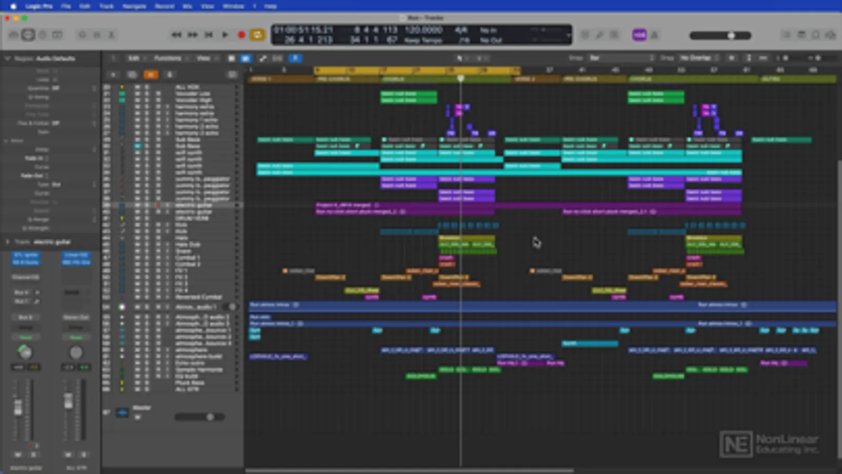The image size is (842, 474).
Task: Toggle the orange mute button in track header
Action: 151,75
